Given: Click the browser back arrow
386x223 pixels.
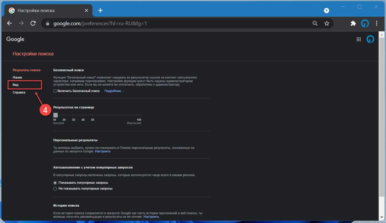Looking at the screenshot, I should pyautogui.click(x=10, y=23).
